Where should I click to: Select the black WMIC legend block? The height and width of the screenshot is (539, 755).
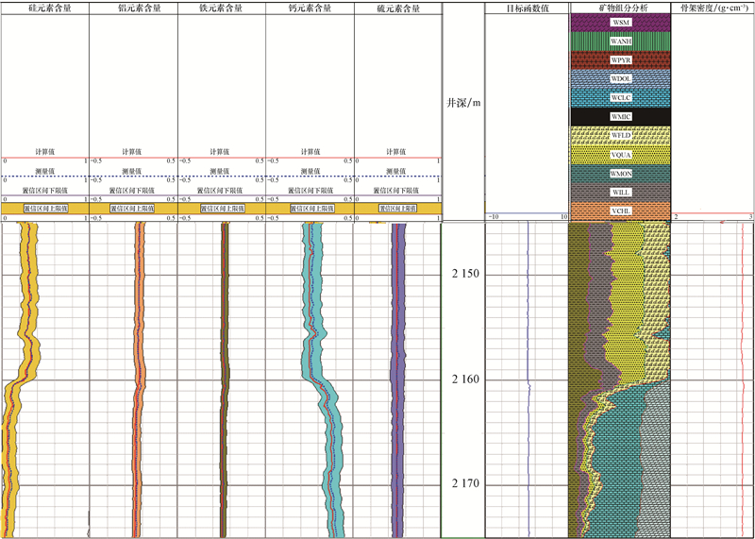click(x=620, y=117)
